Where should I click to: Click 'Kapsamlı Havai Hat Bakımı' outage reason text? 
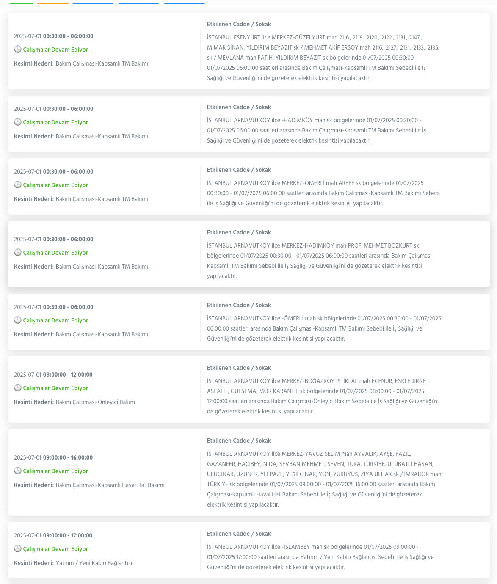click(x=110, y=485)
